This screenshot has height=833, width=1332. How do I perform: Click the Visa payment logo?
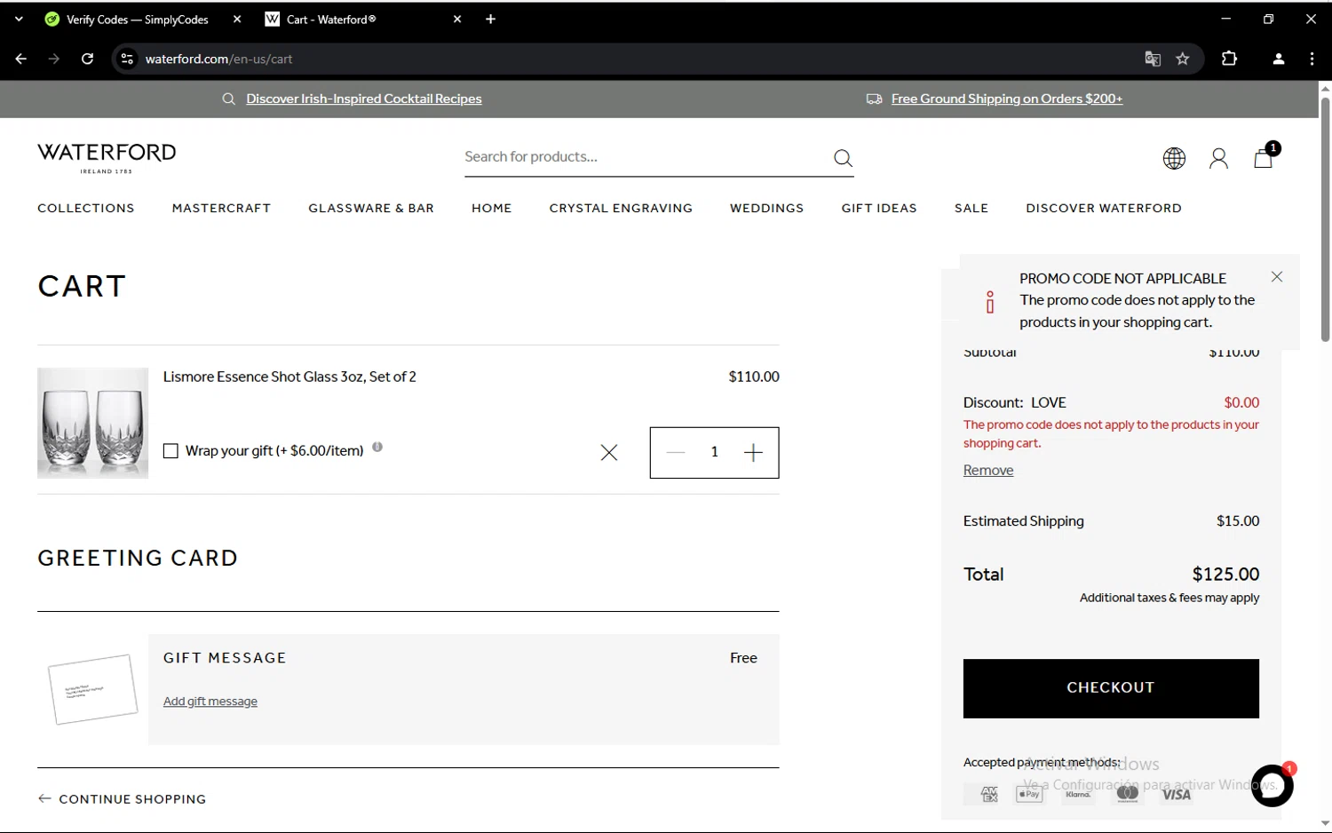[x=1177, y=794]
